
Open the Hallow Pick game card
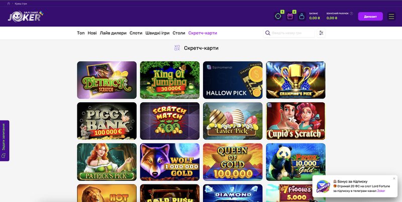233,80
